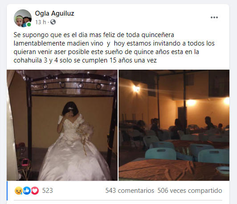Image resolution: width=237 pixels, height=204 pixels.
Task: Click the thumbs-up like reaction icon
Action: point(27,191)
